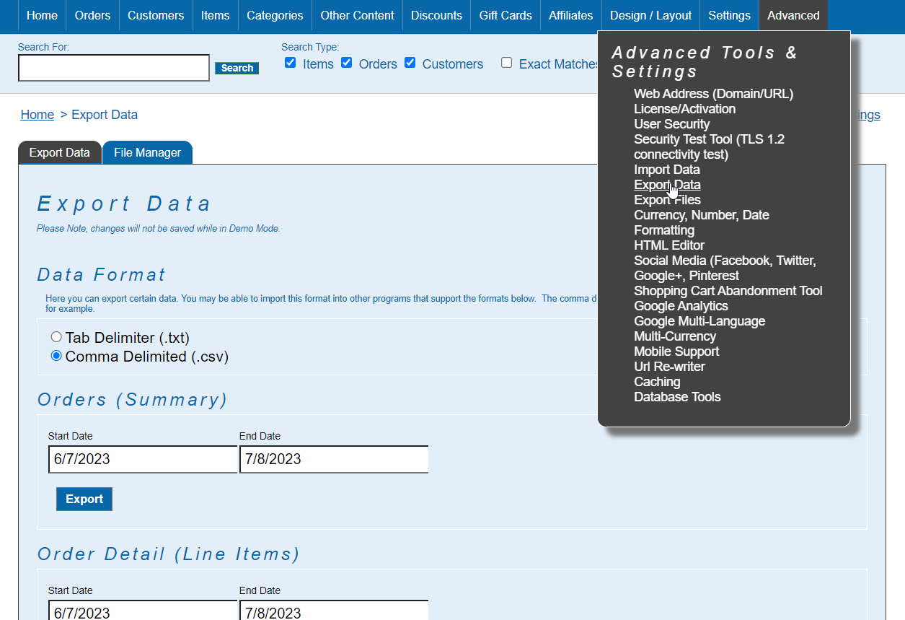This screenshot has width=905, height=620.
Task: Open the Design / Layout menu
Action: (x=650, y=15)
